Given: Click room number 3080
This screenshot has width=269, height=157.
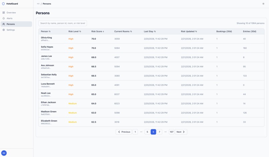Looking at the screenshot, I should pyautogui.click(x=117, y=76).
